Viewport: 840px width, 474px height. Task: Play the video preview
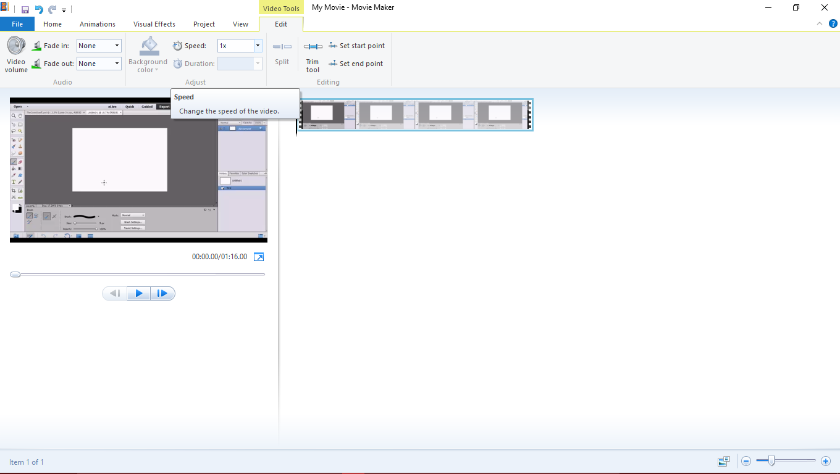click(139, 293)
